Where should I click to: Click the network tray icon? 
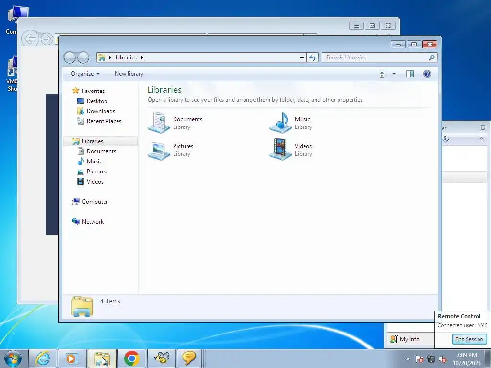431,359
